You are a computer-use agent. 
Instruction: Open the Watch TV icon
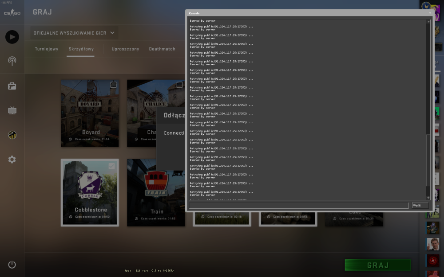(x=12, y=110)
